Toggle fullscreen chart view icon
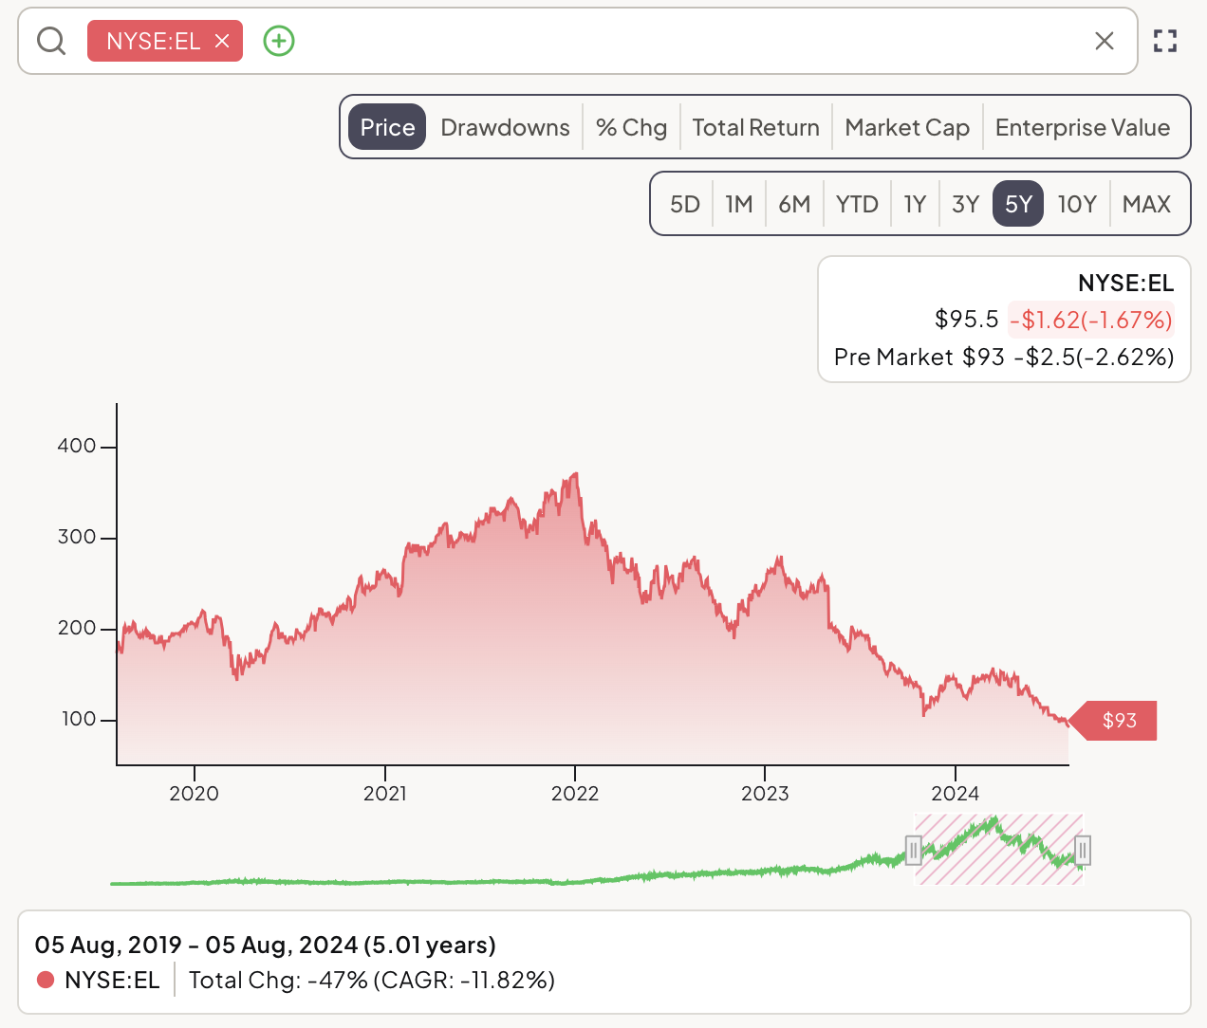The height and width of the screenshot is (1028, 1207). pyautogui.click(x=1165, y=41)
